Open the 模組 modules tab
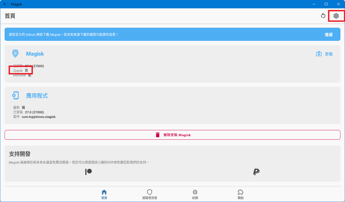Screen dimensions: 345x202 (240, 194)
